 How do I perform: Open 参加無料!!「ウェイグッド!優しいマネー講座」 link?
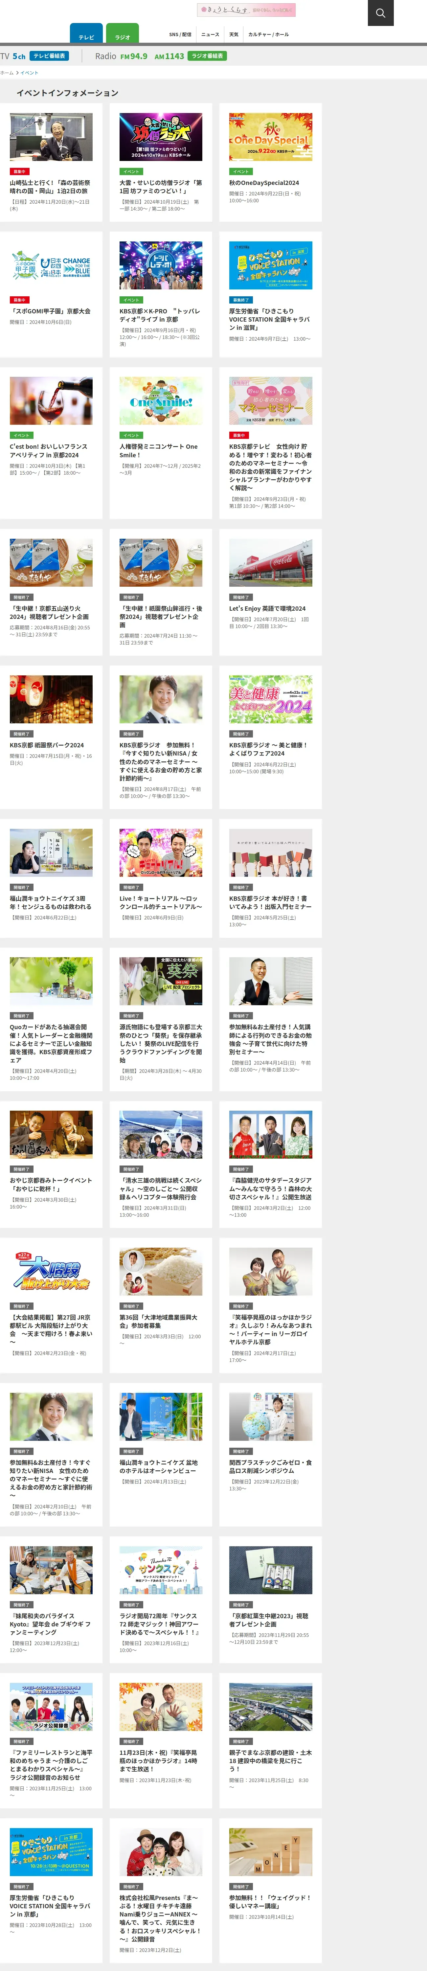click(x=270, y=1901)
